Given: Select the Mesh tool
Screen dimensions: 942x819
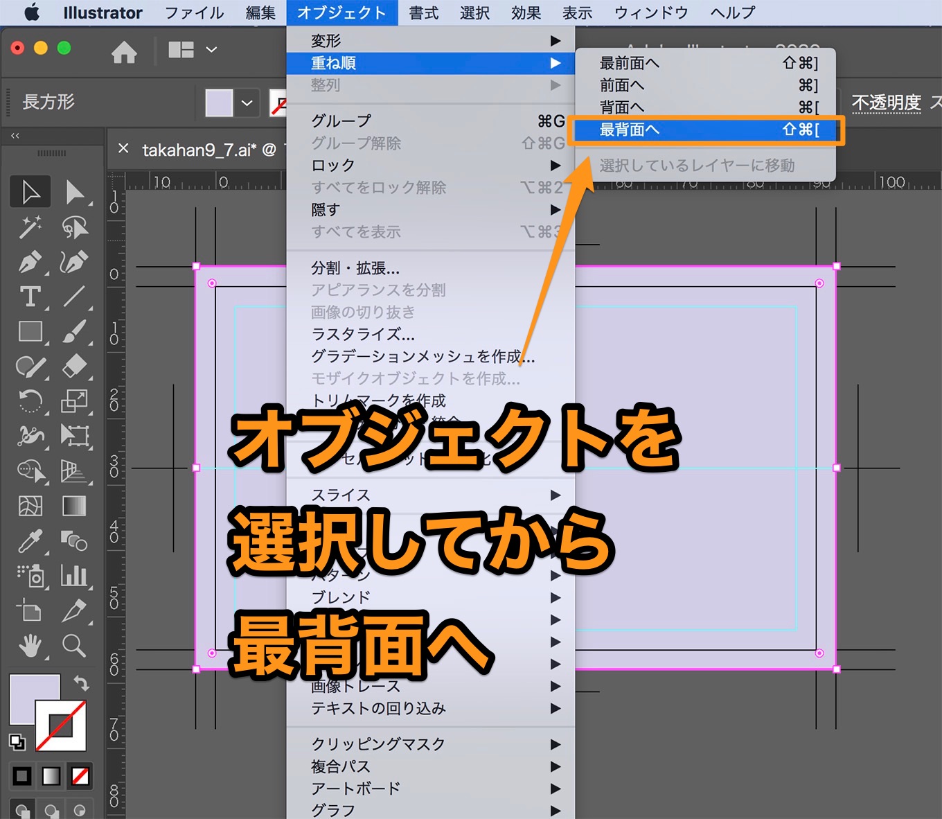Looking at the screenshot, I should pyautogui.click(x=30, y=506).
